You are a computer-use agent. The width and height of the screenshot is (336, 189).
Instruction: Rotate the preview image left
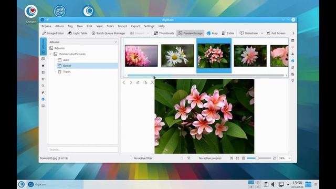[x=138, y=82]
